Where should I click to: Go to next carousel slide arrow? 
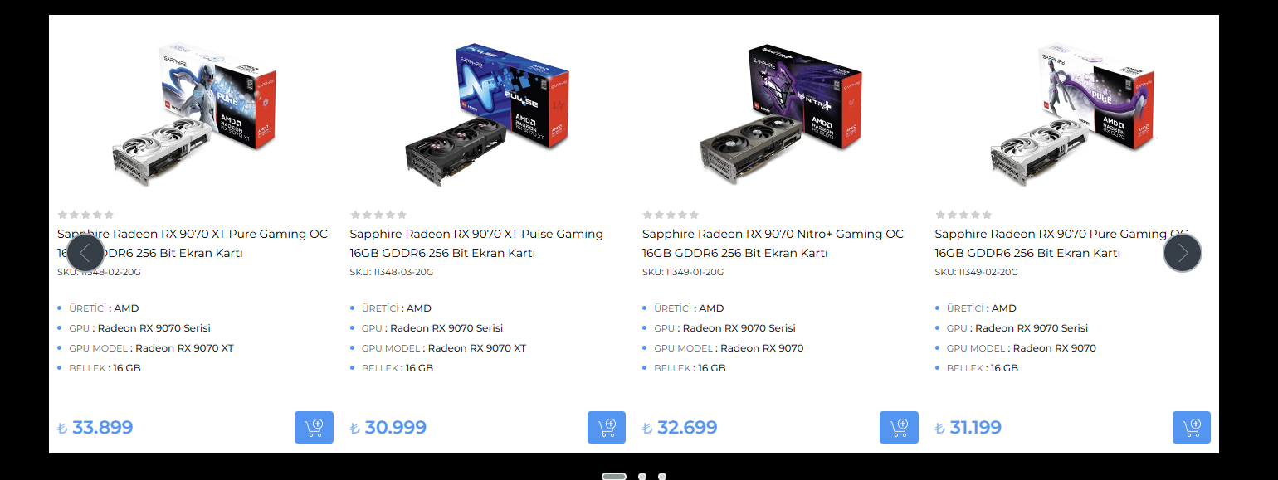1183,253
